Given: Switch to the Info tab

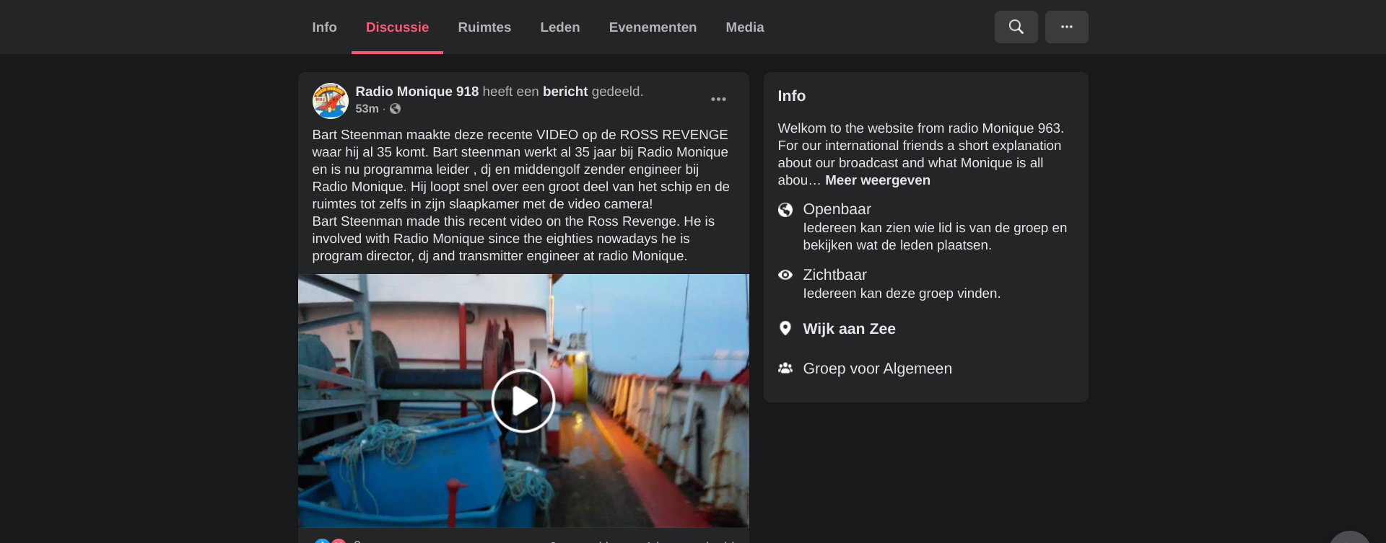Looking at the screenshot, I should click(x=324, y=27).
